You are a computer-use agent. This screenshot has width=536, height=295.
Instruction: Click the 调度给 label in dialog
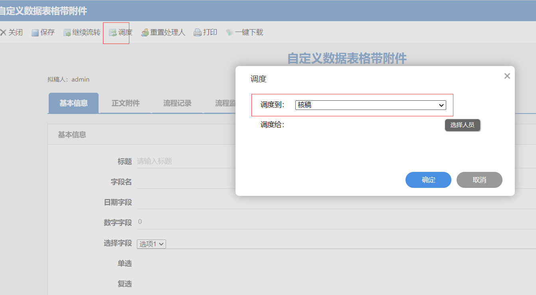tap(272, 125)
